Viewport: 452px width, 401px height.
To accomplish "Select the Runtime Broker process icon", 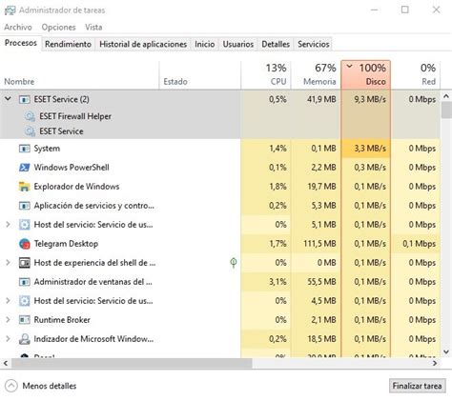I will [25, 320].
